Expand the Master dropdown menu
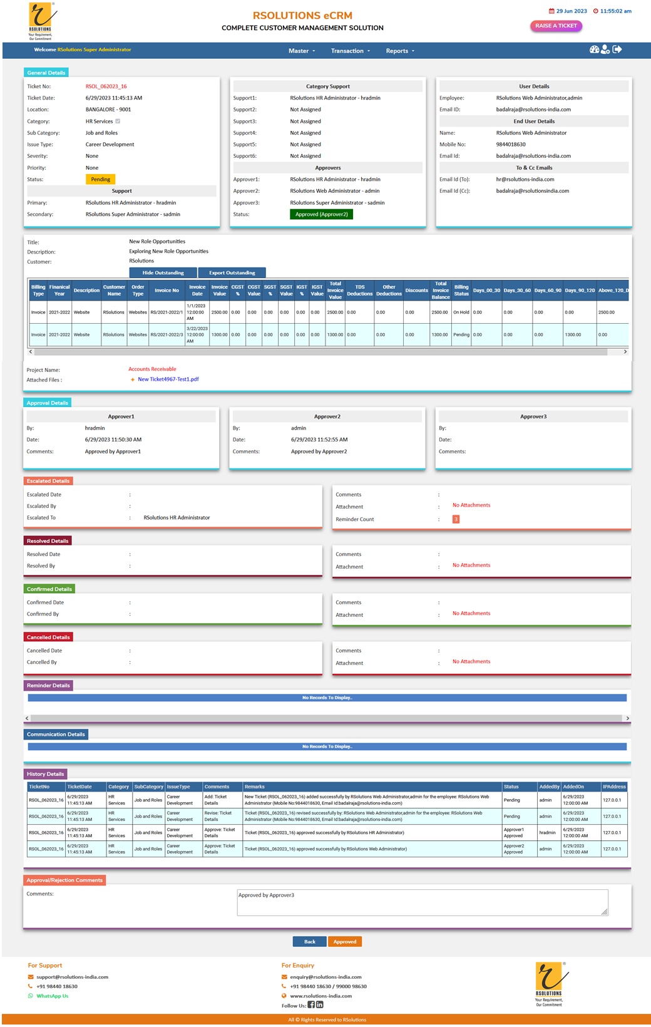The image size is (651, 1027). (301, 51)
